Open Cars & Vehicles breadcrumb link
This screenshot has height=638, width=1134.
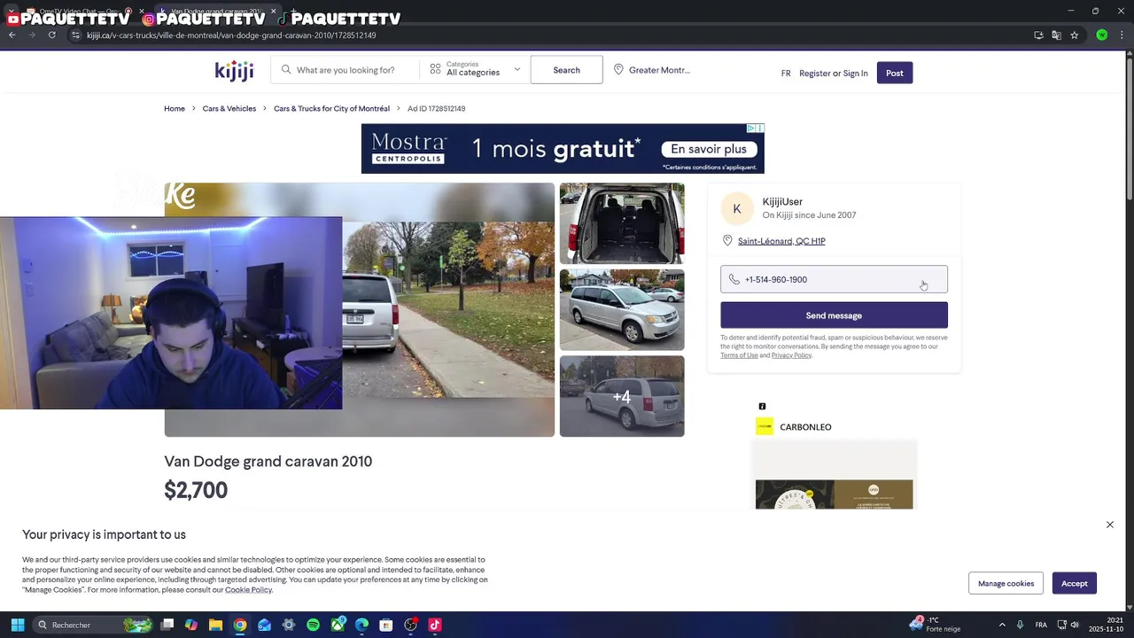(229, 109)
